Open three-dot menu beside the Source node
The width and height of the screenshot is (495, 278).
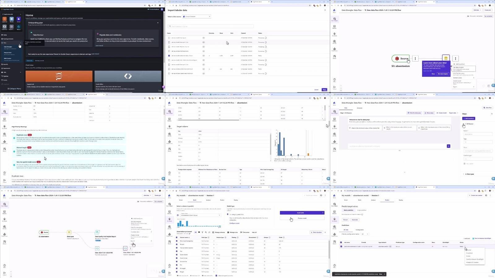415,58
